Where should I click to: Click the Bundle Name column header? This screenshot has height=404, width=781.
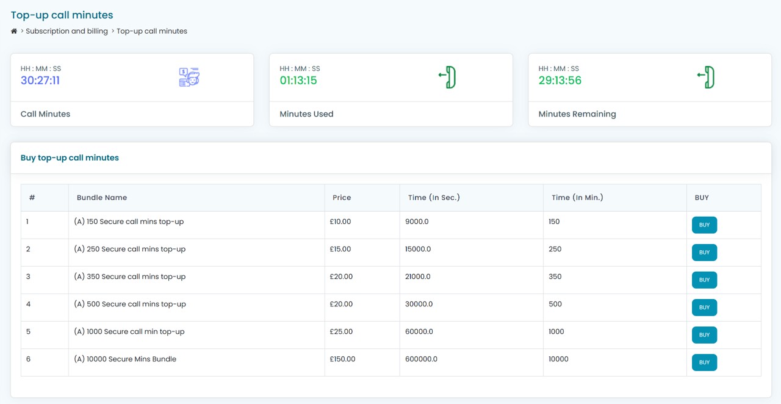pos(102,198)
